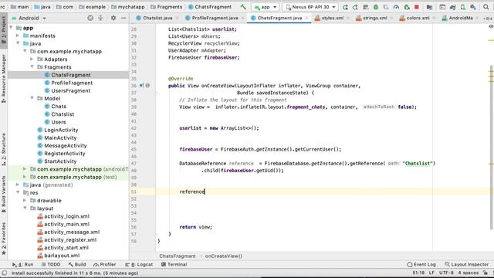Show the hidden tabs list dropdown
This screenshot has height=278, width=494.
(488, 19)
